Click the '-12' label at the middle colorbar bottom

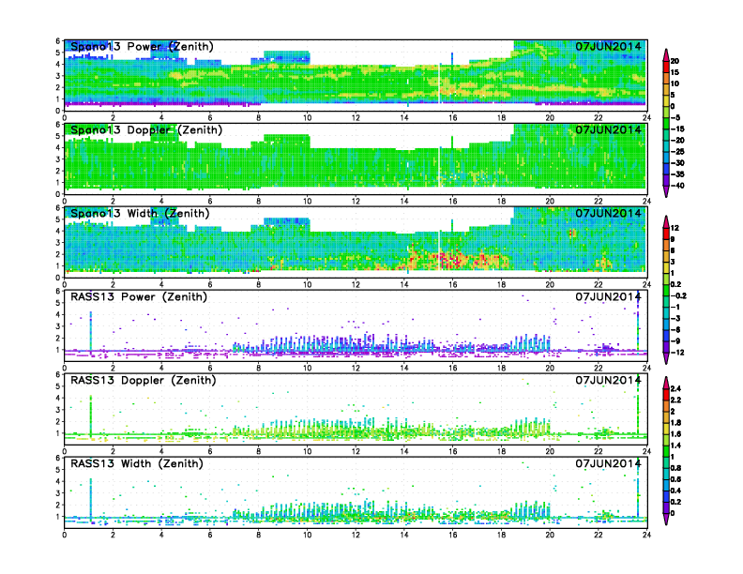[x=677, y=353]
